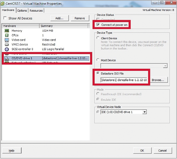Choose the Host Device radio option
The image size is (177, 159).
pos(98,60)
